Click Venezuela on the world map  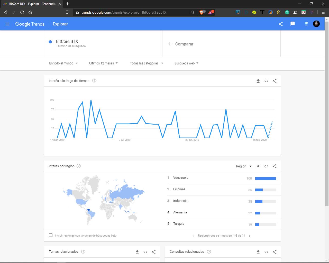pos(88,210)
